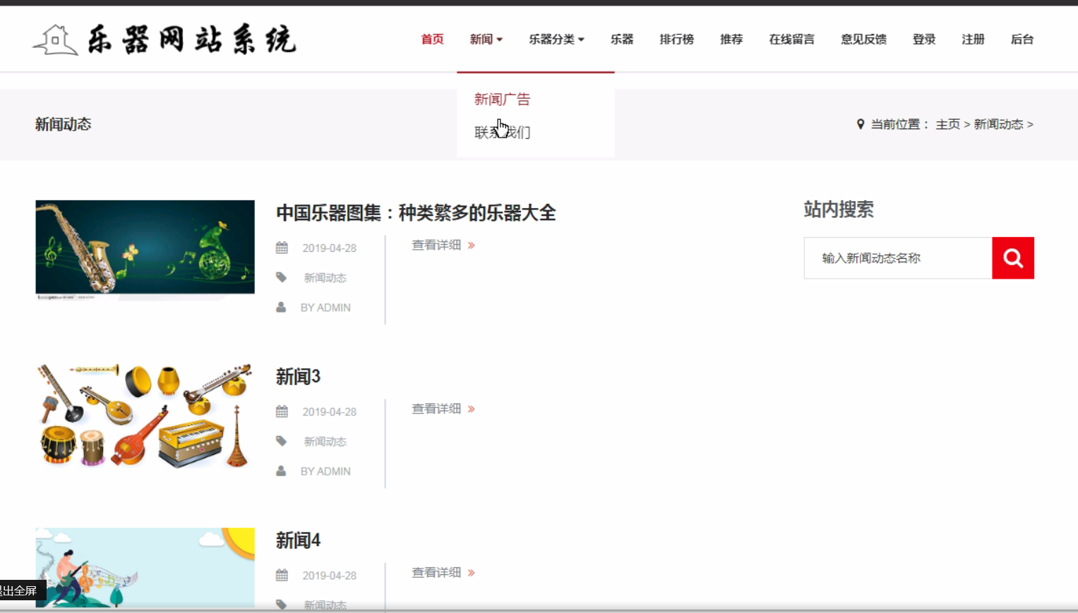Click 2019-04-28 date under 新闻3
Image resolution: width=1078 pixels, height=613 pixels.
coord(330,412)
